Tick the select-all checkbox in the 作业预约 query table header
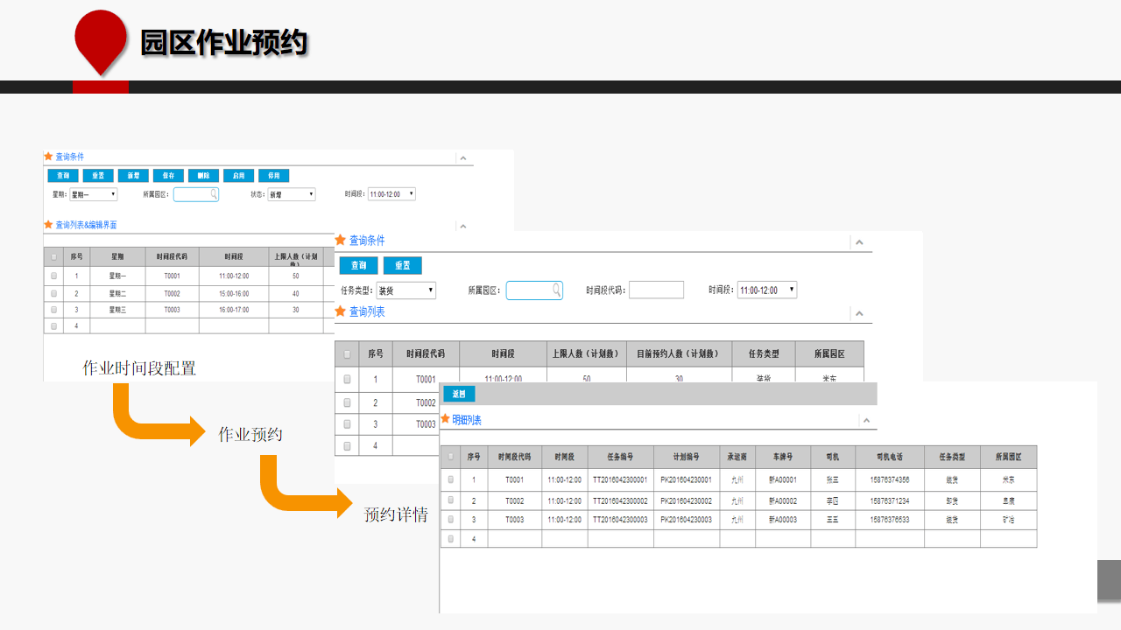1121x630 pixels. click(347, 354)
